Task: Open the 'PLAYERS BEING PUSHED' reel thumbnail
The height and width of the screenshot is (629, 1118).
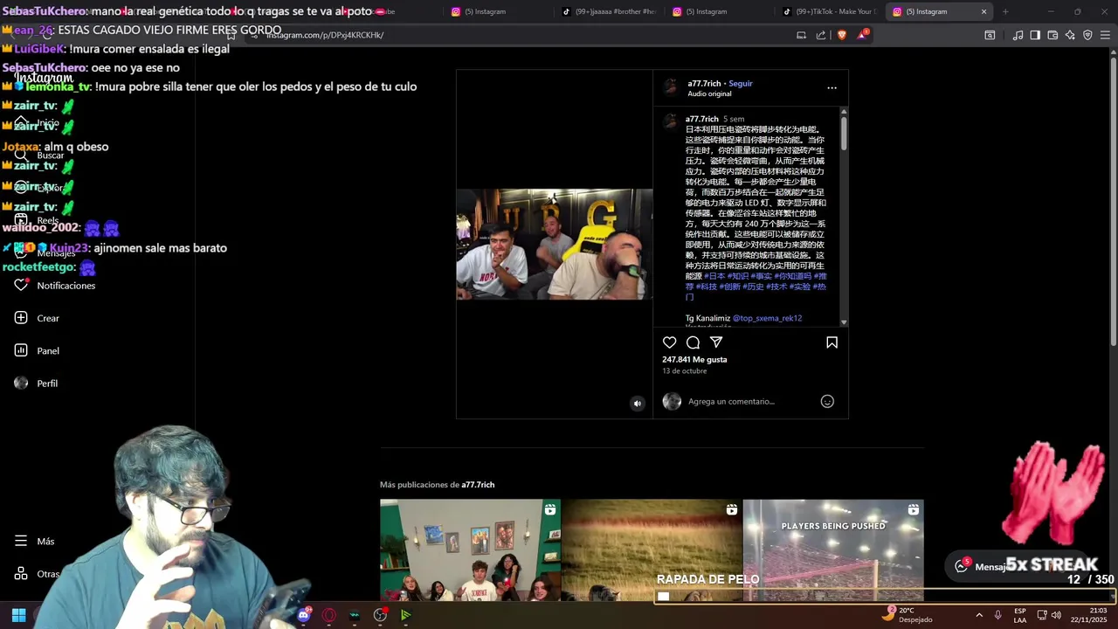Action: pos(833,550)
